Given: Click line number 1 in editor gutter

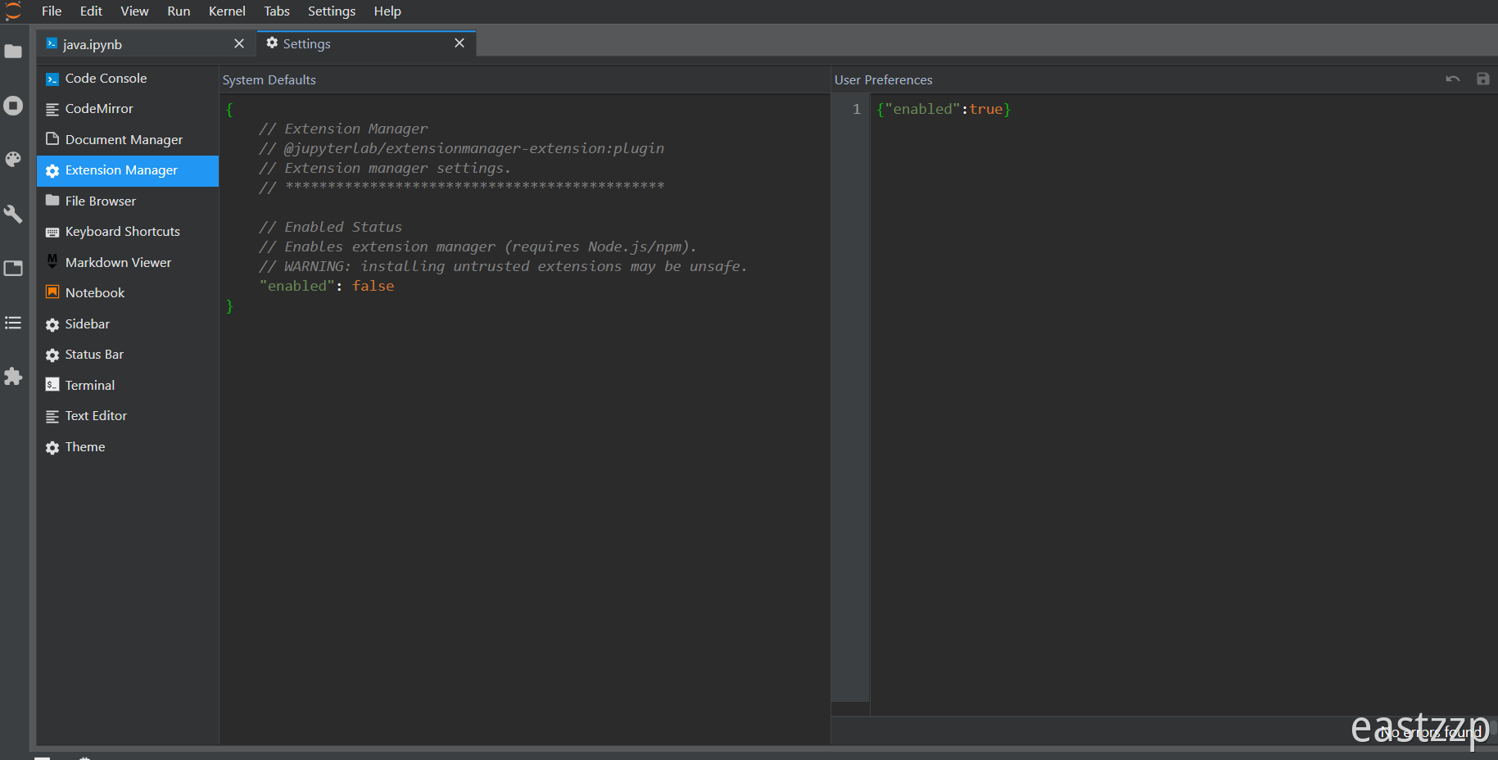Looking at the screenshot, I should coord(857,109).
